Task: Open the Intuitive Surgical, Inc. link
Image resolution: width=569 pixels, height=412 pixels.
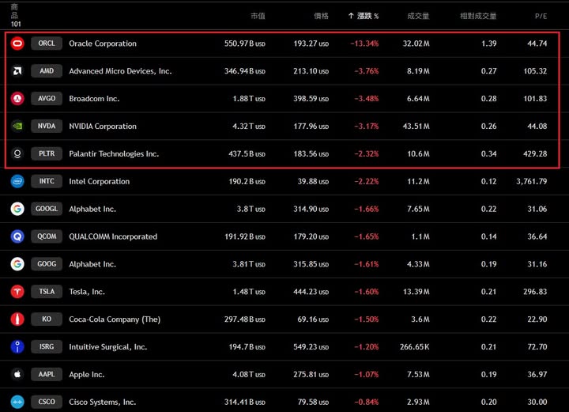Action: (107, 347)
